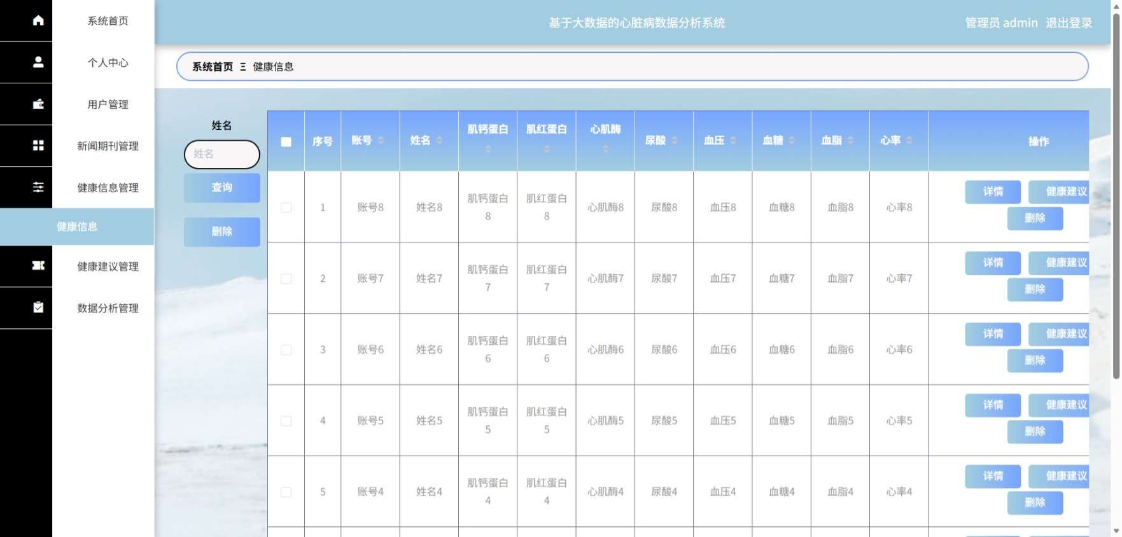
Task: Open 详情 for the 账号5 row
Action: (x=993, y=405)
